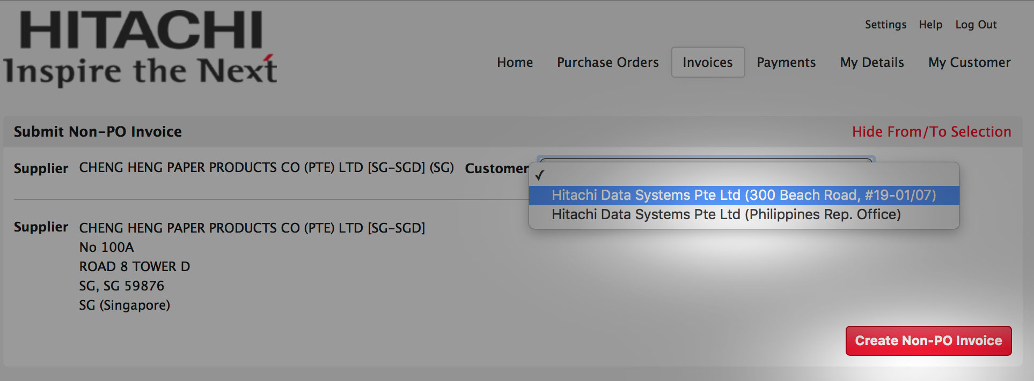Click Hide From/To Selection link
The height and width of the screenshot is (381, 1034).
931,132
